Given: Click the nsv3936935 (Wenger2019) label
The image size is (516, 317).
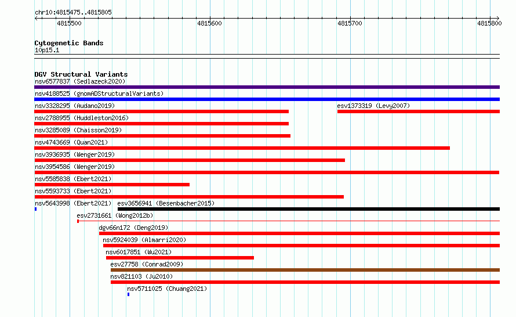Looking at the screenshot, I should [75, 154].
